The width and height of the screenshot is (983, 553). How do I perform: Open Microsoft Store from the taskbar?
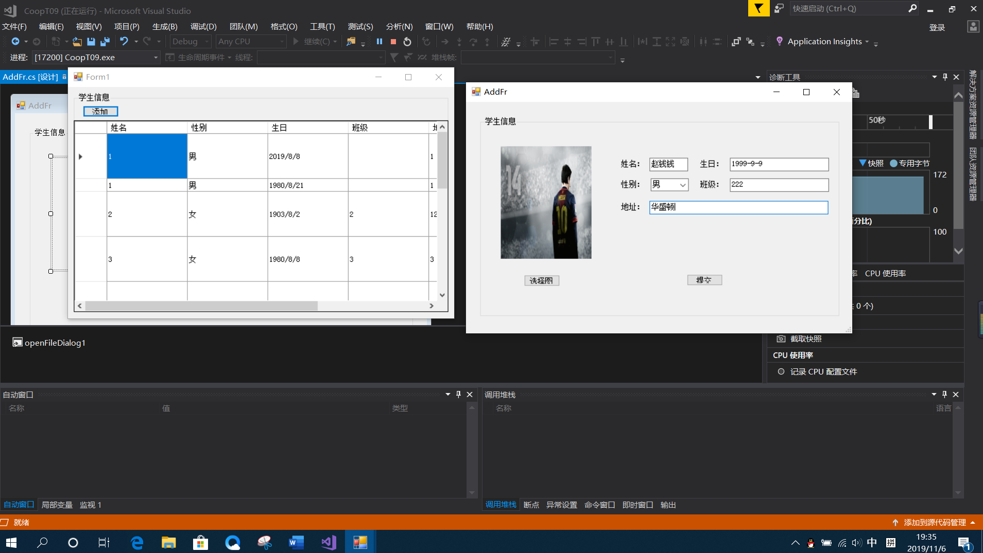click(200, 542)
